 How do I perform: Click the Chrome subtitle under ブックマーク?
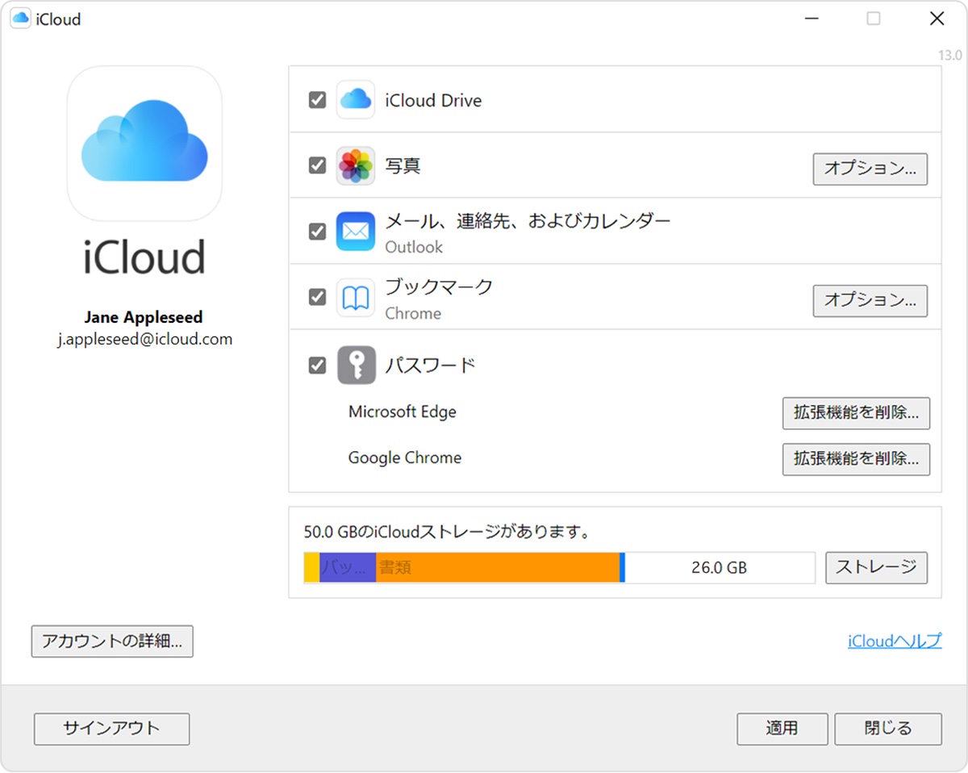(413, 313)
